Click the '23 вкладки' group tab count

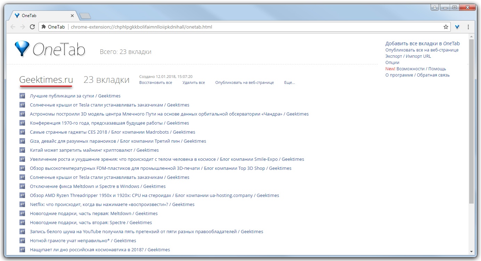click(106, 80)
